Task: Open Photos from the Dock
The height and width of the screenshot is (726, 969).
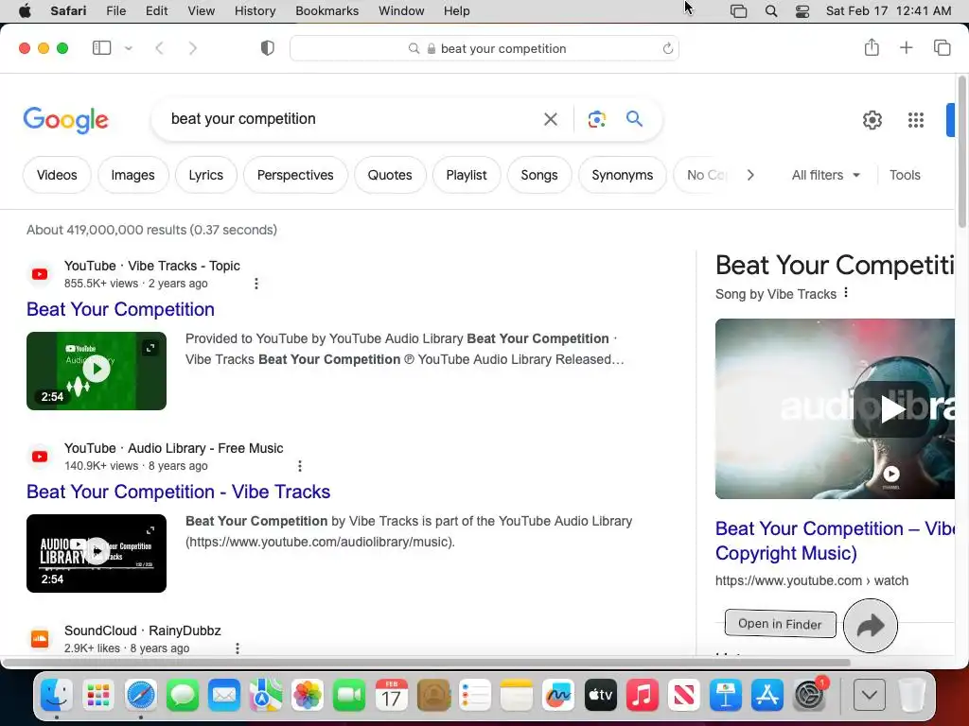Action: pos(308,695)
